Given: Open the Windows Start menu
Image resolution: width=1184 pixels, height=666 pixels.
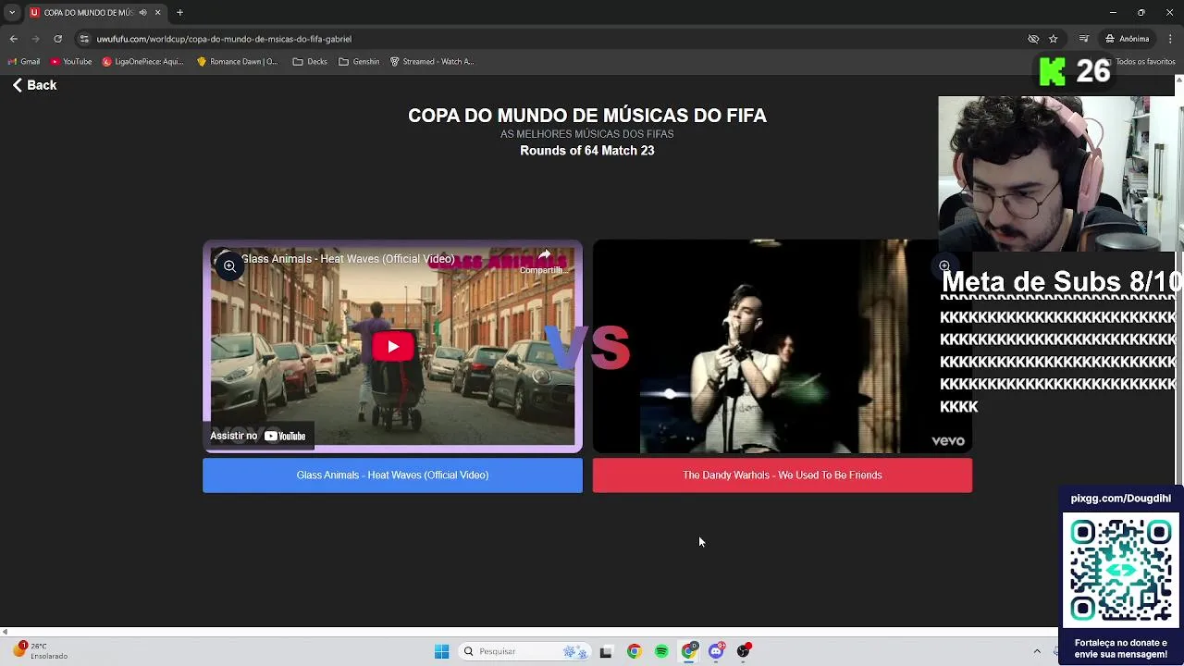Looking at the screenshot, I should point(441,651).
